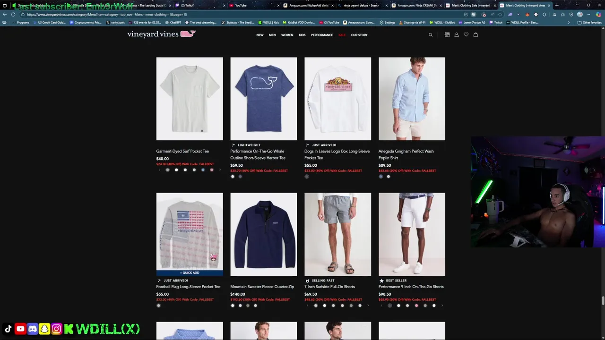Show next swatches for Garment-Dyed Surf Pocket Tee
This screenshot has height=340, width=605.
[220, 170]
